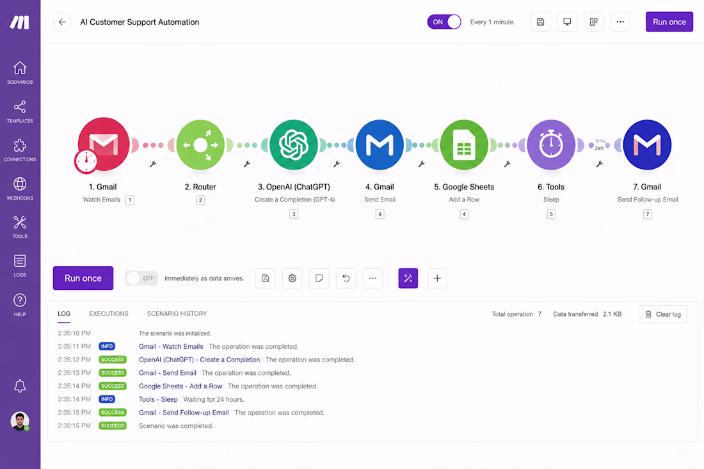Switch to the LOG tab

coord(64,314)
